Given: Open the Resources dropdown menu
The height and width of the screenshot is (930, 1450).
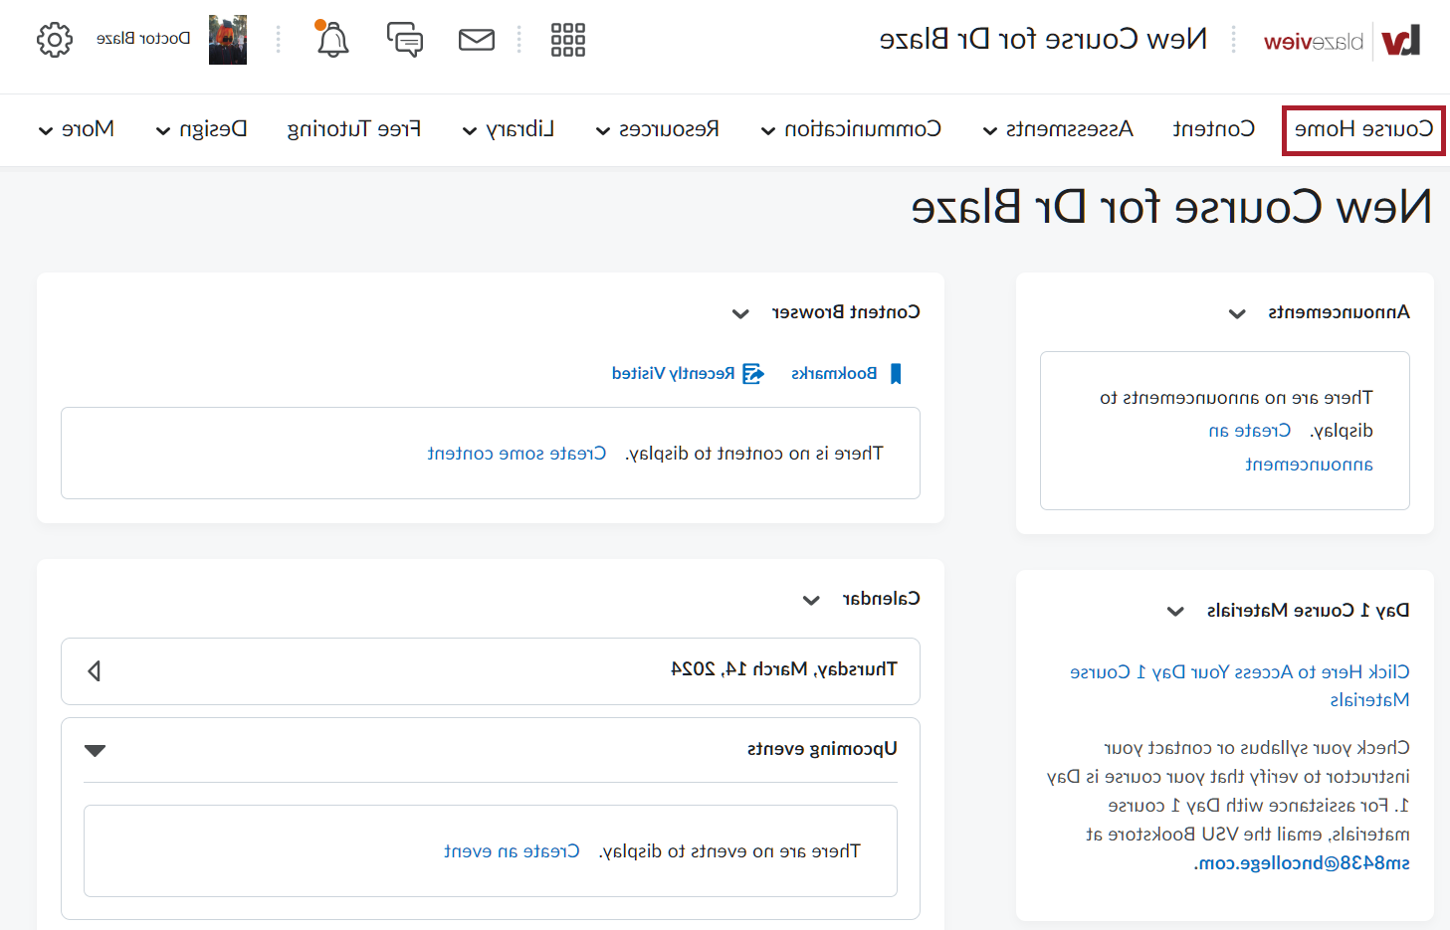Looking at the screenshot, I should click(657, 129).
